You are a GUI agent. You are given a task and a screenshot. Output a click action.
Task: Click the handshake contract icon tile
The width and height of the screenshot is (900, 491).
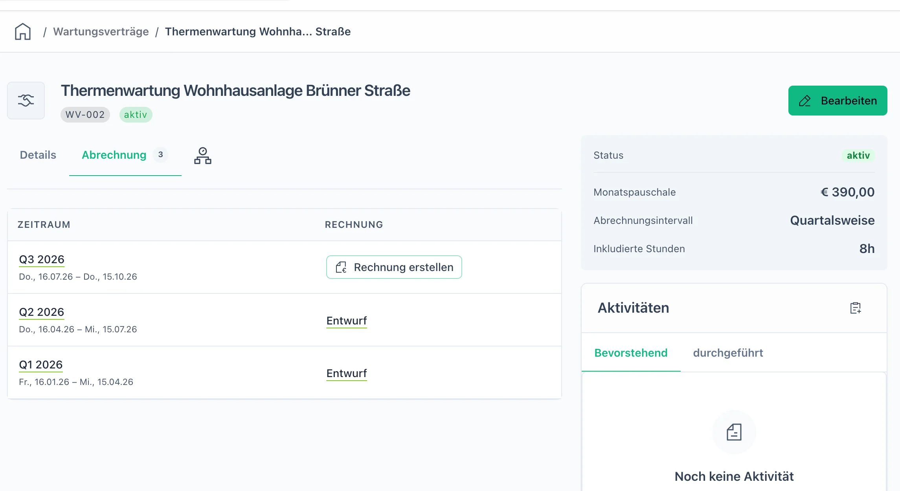[x=26, y=101]
